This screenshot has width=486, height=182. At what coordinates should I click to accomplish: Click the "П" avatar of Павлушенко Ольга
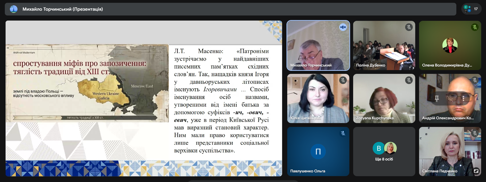point(318,152)
